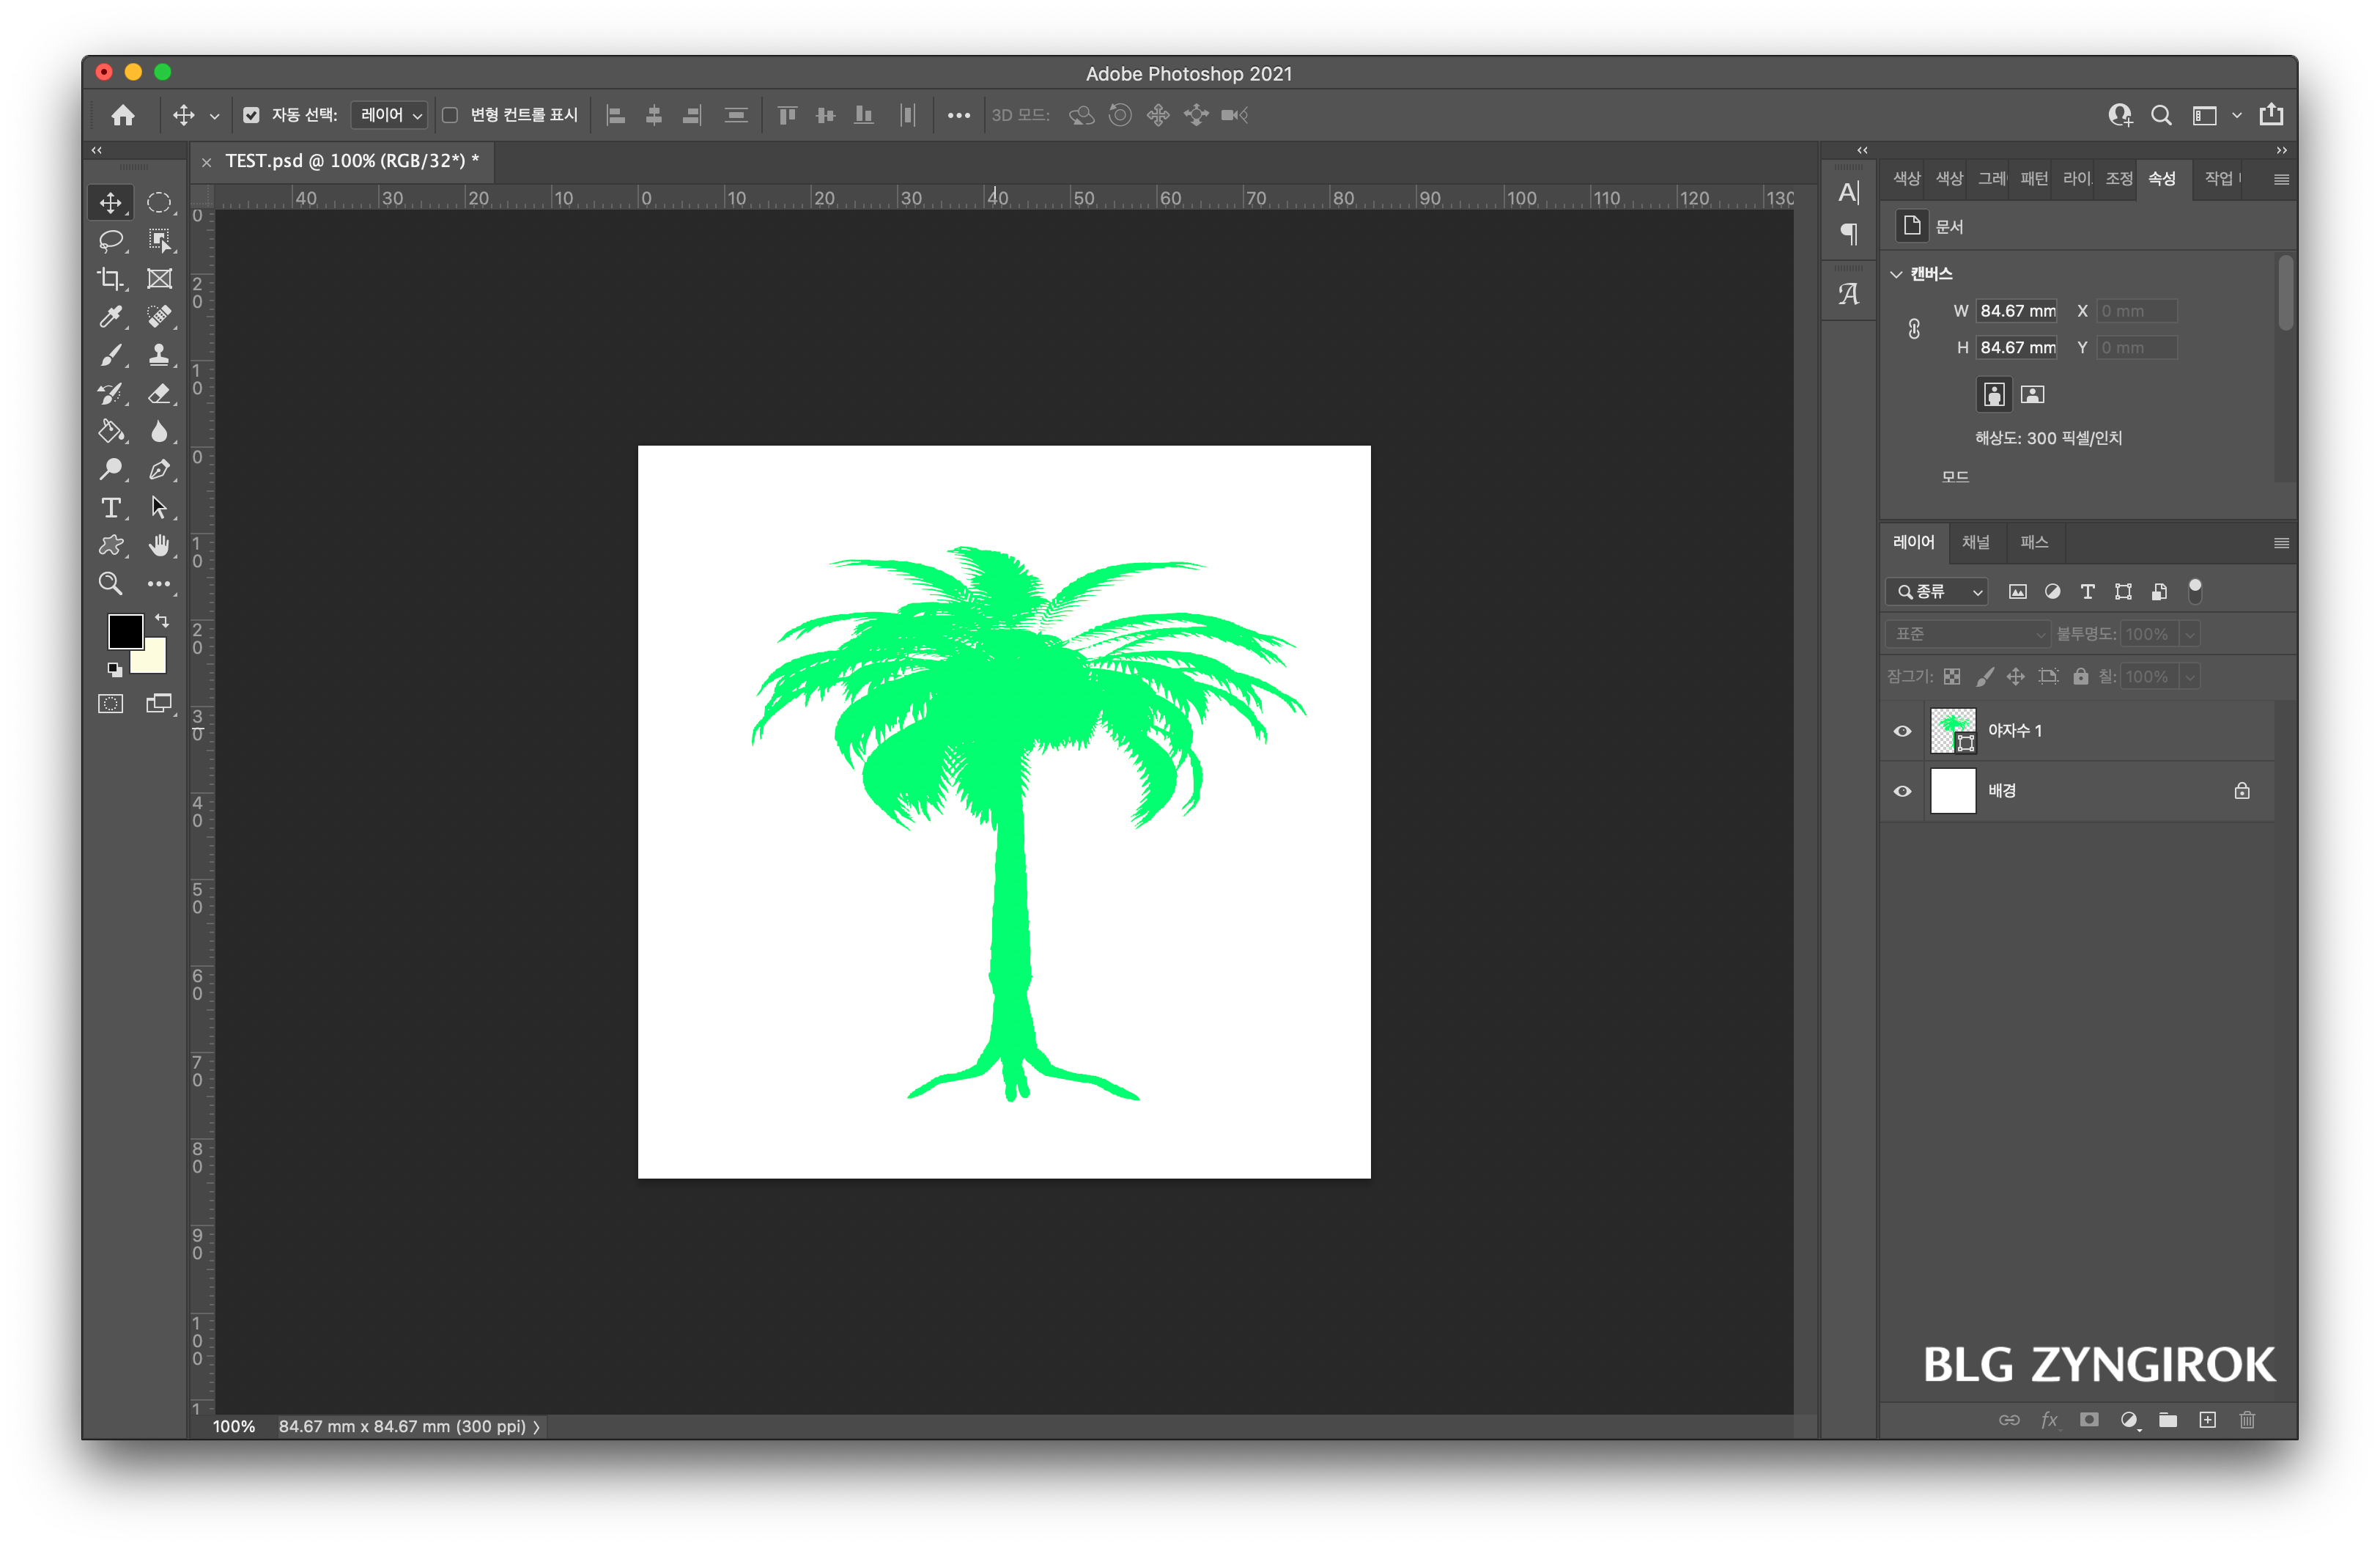Open the 종류 layer filter dropdown
Image resolution: width=2380 pixels, height=1548 pixels.
point(1937,592)
